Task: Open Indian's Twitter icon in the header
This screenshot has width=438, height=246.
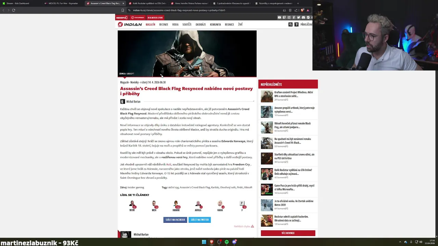Action: point(298,17)
